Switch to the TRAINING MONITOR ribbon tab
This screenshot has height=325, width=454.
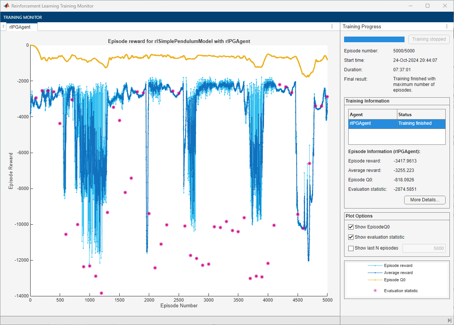pyautogui.click(x=23, y=17)
